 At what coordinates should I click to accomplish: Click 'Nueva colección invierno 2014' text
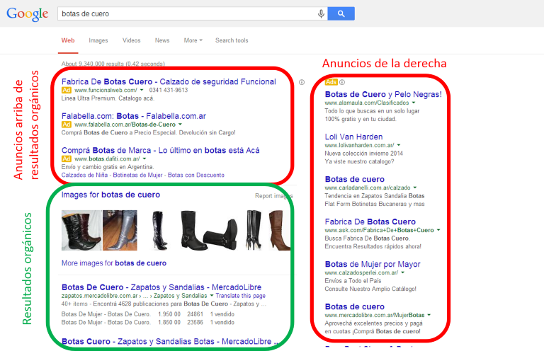364,154
